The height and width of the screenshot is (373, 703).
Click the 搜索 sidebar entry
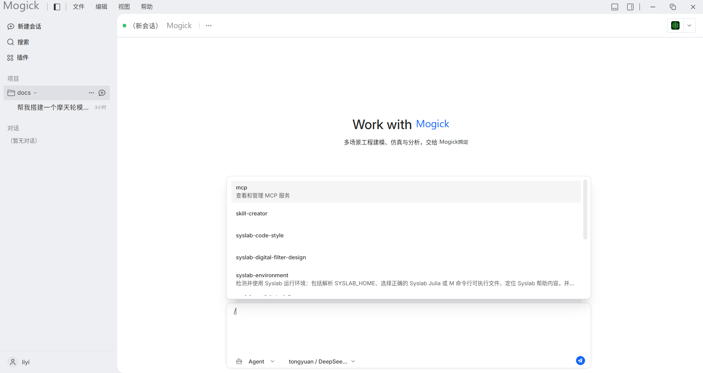coord(23,42)
